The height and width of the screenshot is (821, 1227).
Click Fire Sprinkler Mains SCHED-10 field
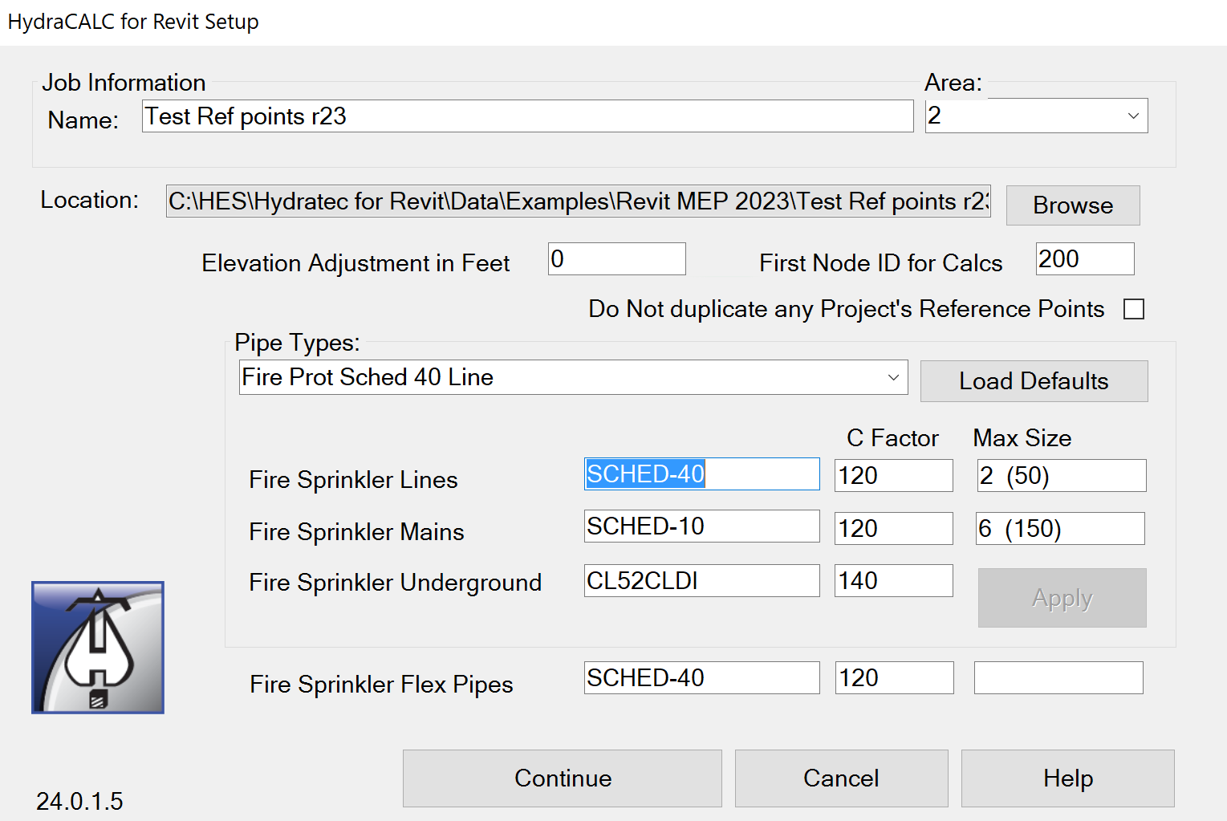click(x=701, y=526)
